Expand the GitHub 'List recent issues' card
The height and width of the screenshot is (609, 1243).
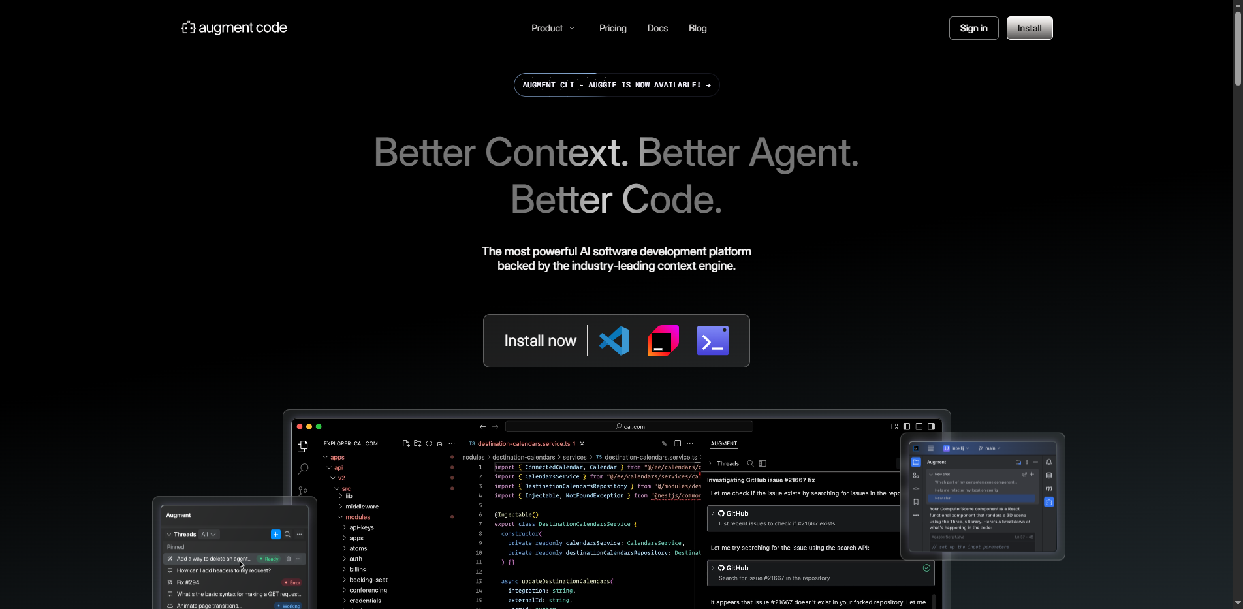[x=713, y=514]
